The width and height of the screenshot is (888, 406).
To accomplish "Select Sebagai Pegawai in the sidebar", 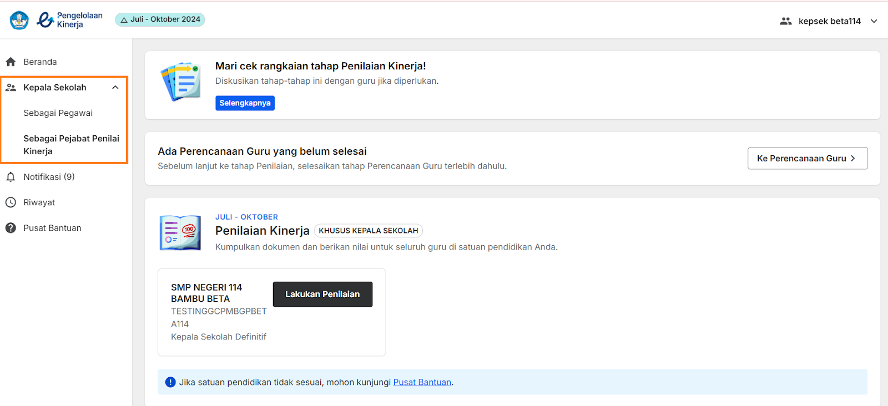I will 58,113.
